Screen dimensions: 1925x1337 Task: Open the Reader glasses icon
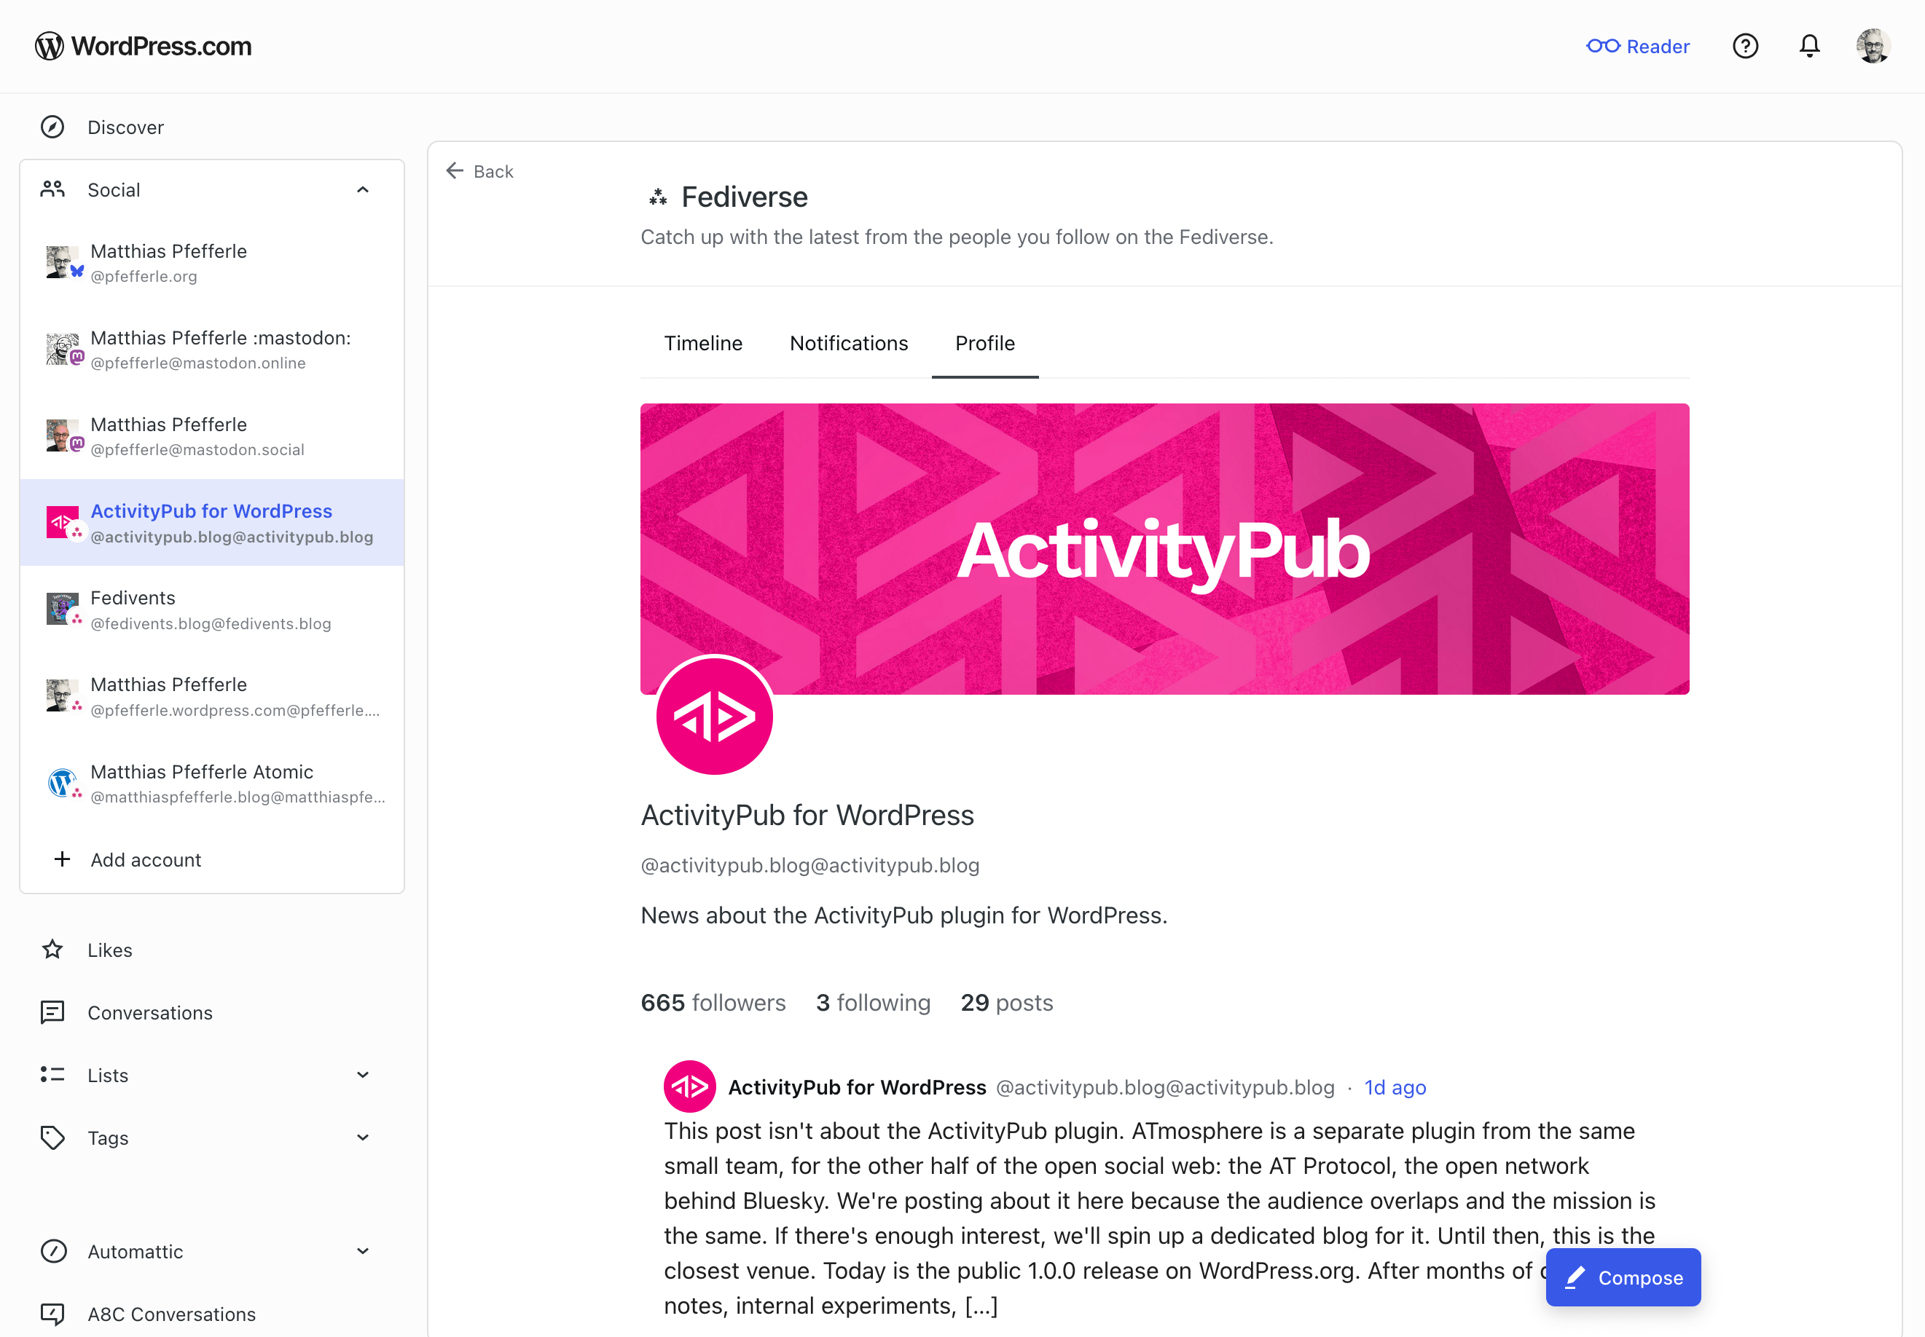click(x=1602, y=46)
